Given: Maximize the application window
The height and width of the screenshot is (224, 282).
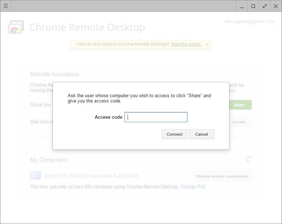Looking at the screenshot, I should coord(253,6).
